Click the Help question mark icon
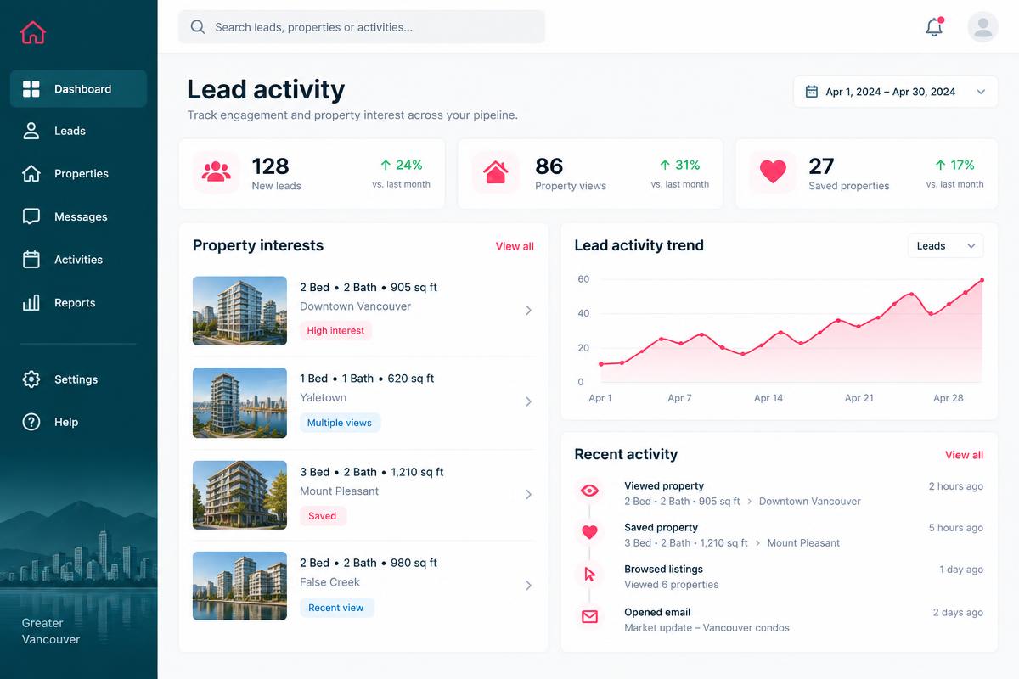 point(31,422)
